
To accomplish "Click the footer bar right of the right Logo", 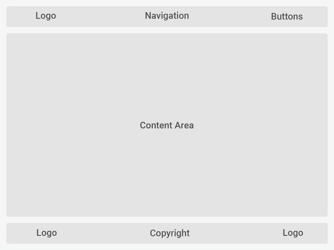I will tap(316, 233).
